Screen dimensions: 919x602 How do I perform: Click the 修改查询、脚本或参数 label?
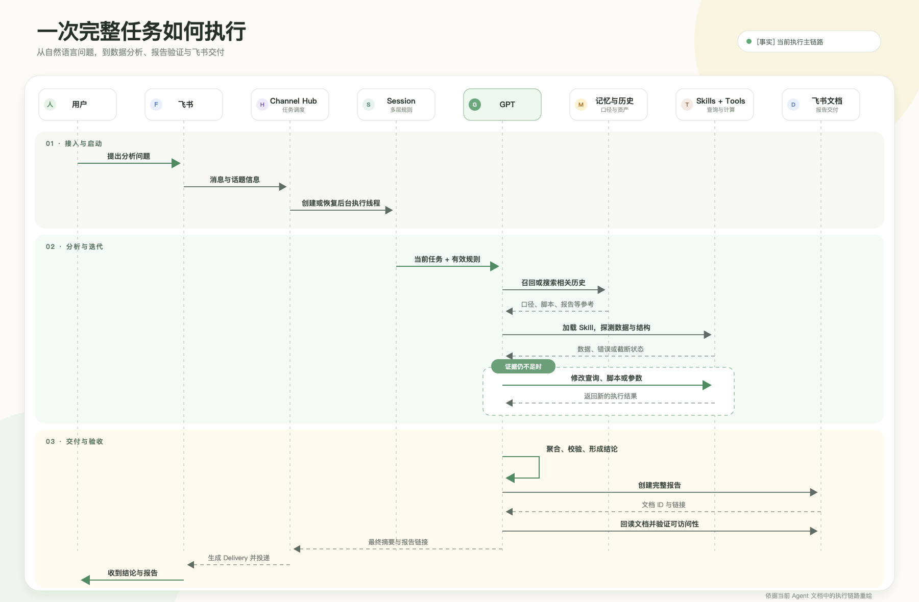(x=607, y=378)
